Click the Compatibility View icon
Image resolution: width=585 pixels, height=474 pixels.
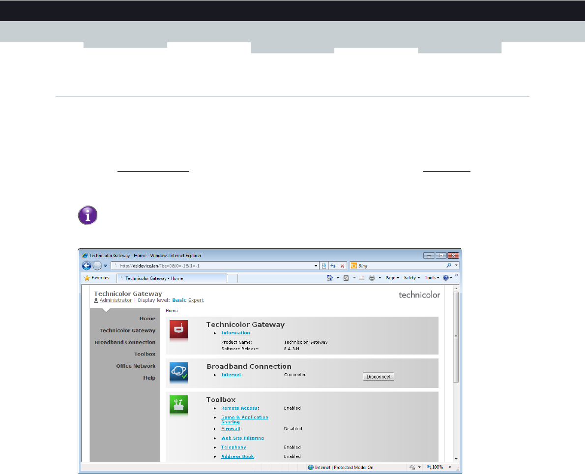coord(324,266)
